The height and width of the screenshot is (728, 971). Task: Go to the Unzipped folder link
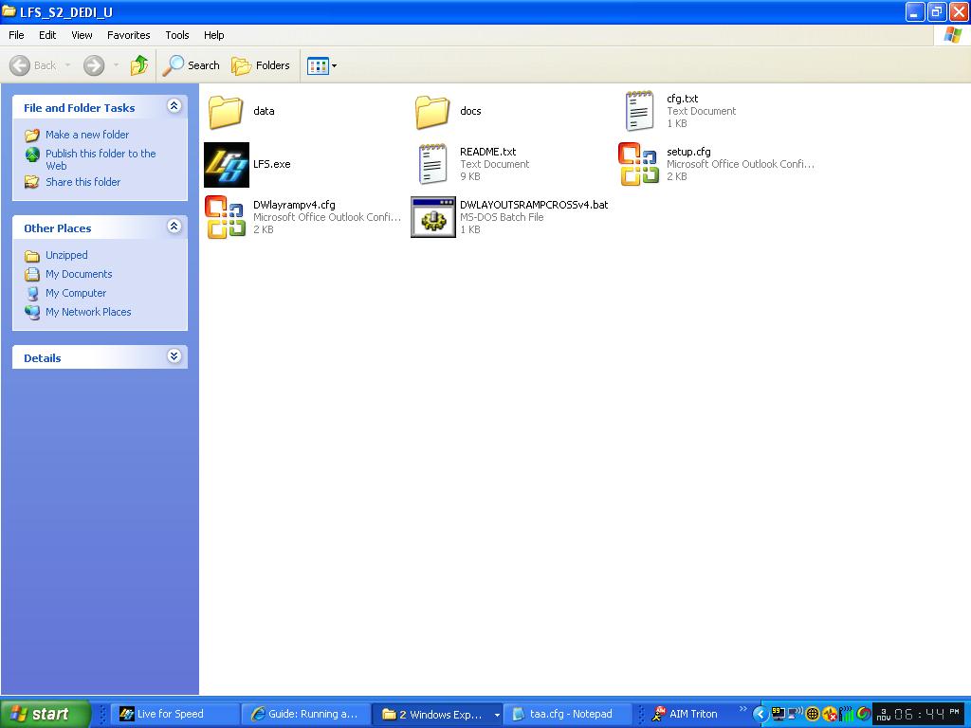coord(66,255)
